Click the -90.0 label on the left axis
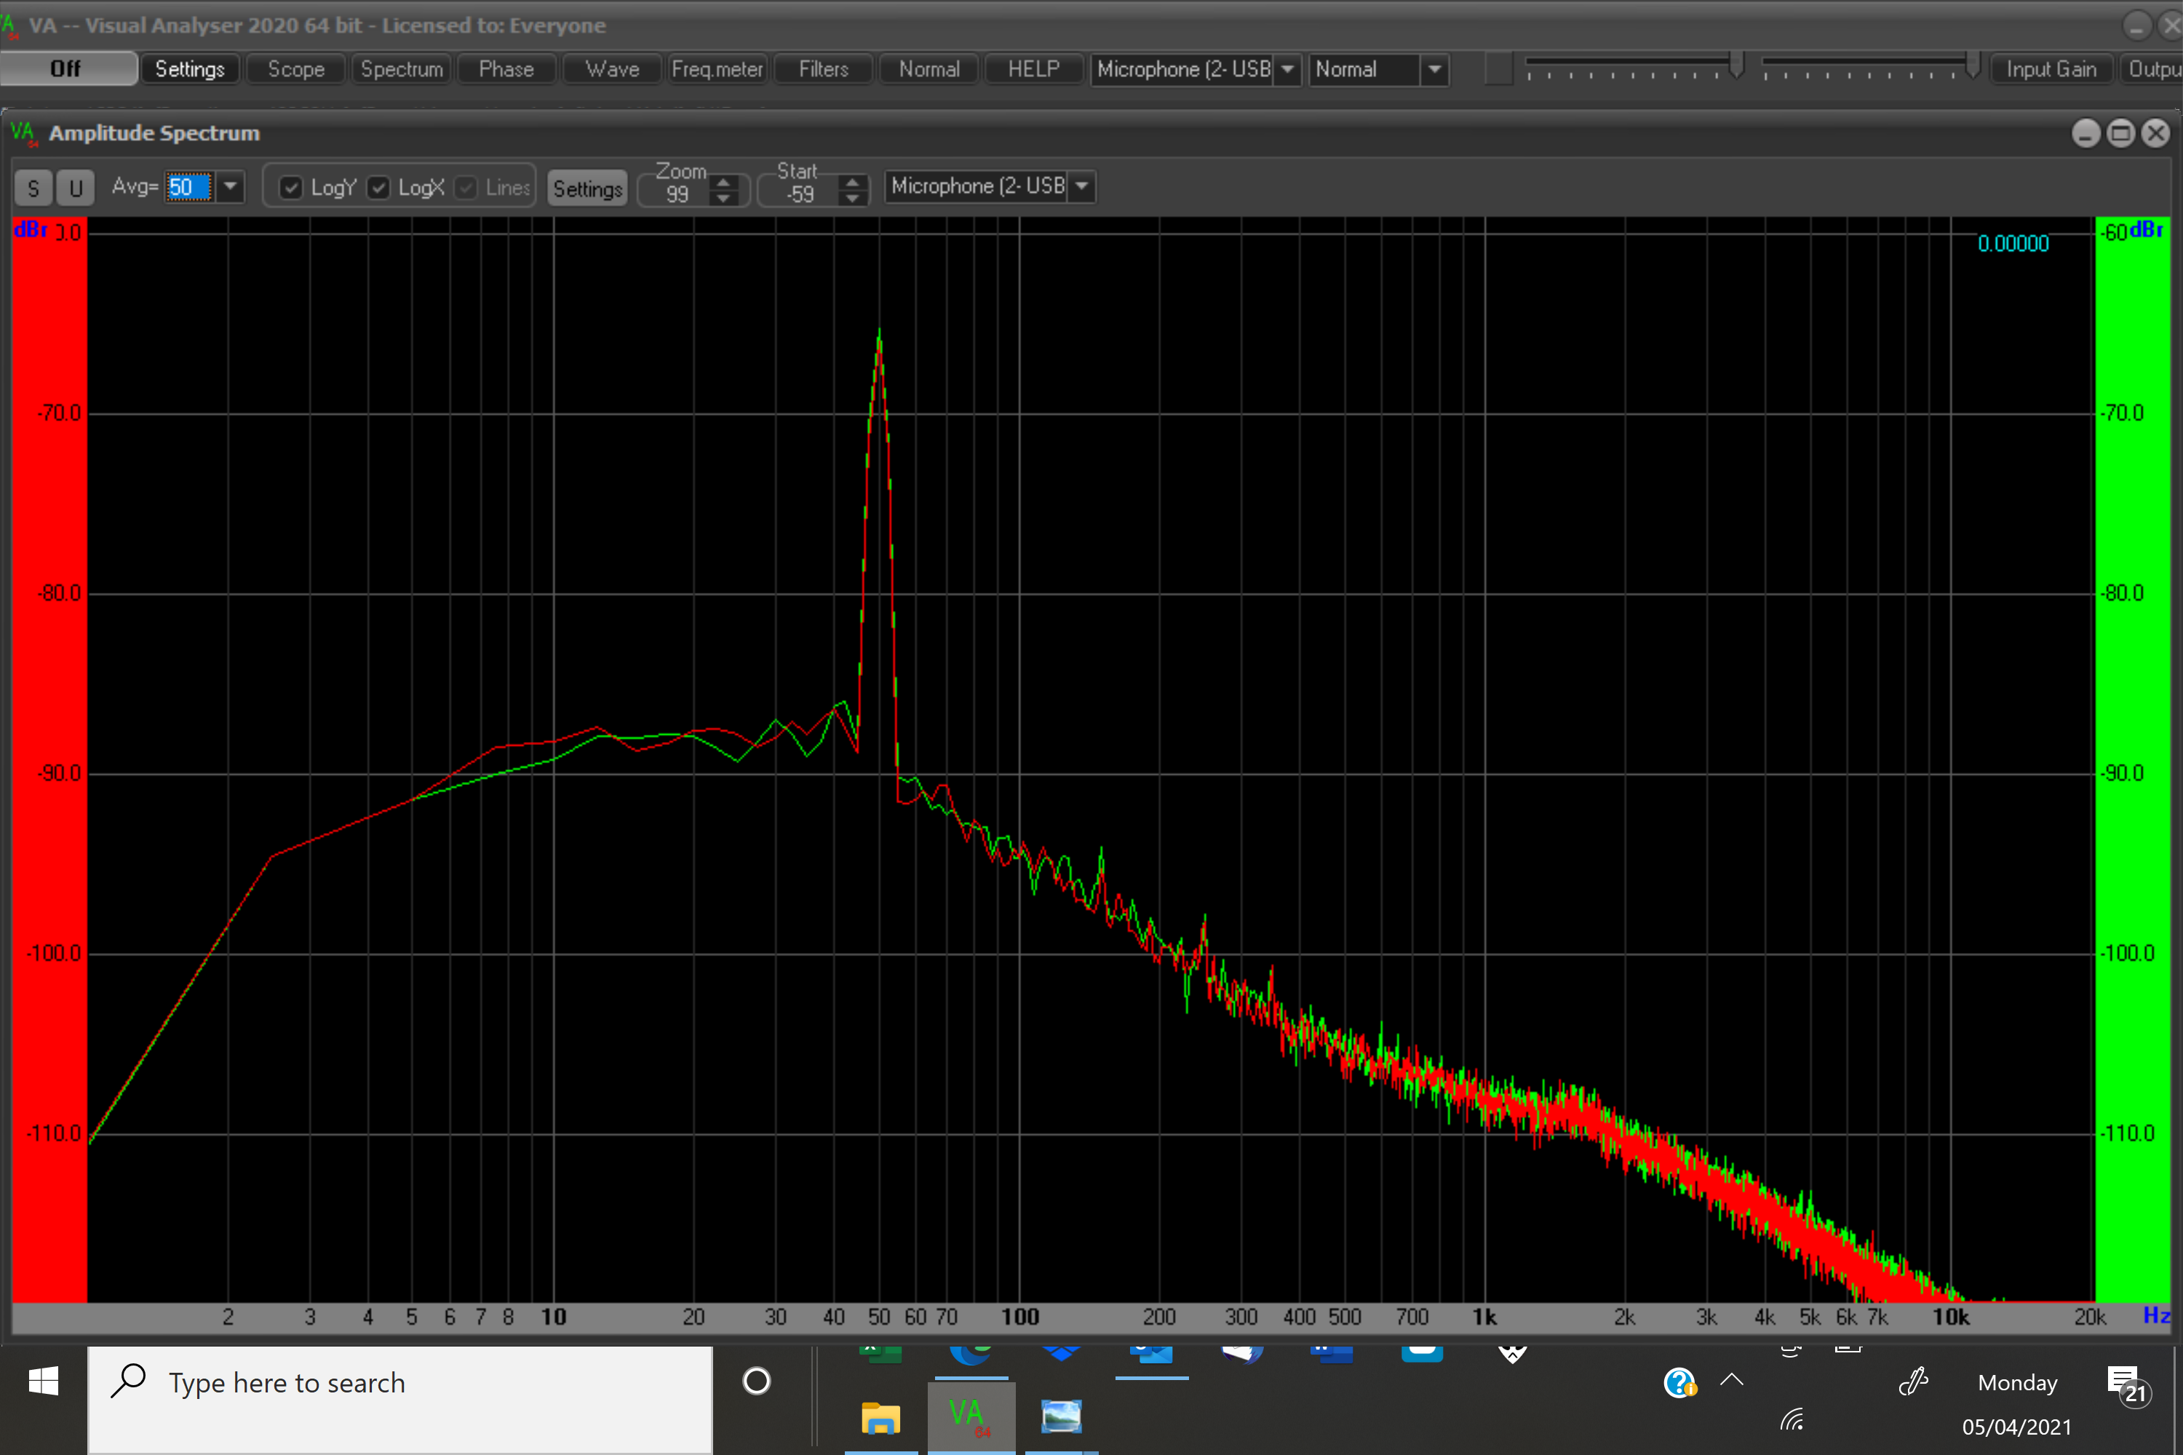This screenshot has width=2183, height=1455. coord(60,773)
